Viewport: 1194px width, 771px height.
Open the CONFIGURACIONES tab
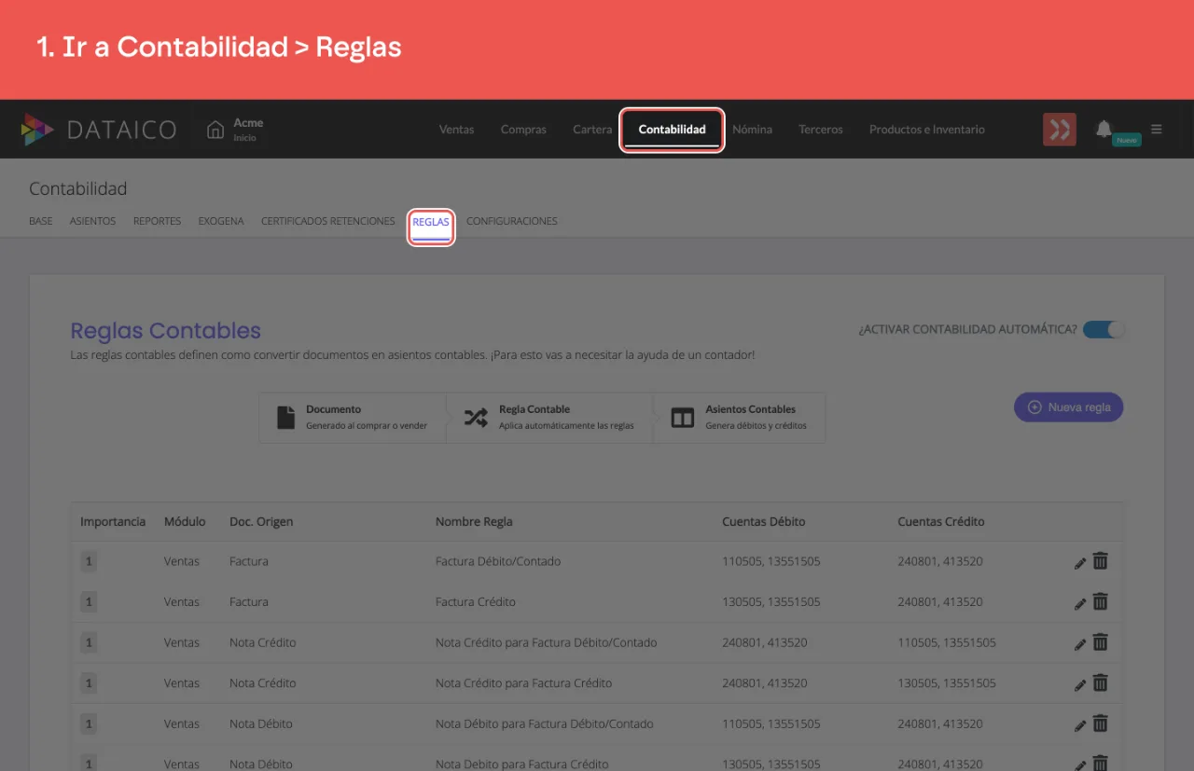512,222
